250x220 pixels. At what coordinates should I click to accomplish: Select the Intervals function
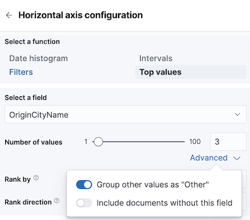point(156,59)
